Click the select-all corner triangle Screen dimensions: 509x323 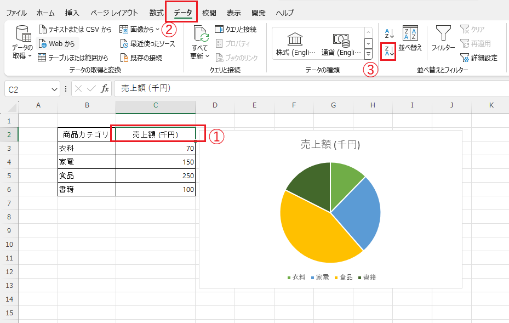pos(13,107)
